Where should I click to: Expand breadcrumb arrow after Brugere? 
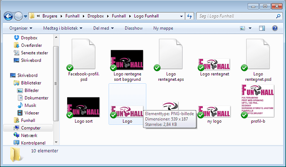tap(61, 16)
